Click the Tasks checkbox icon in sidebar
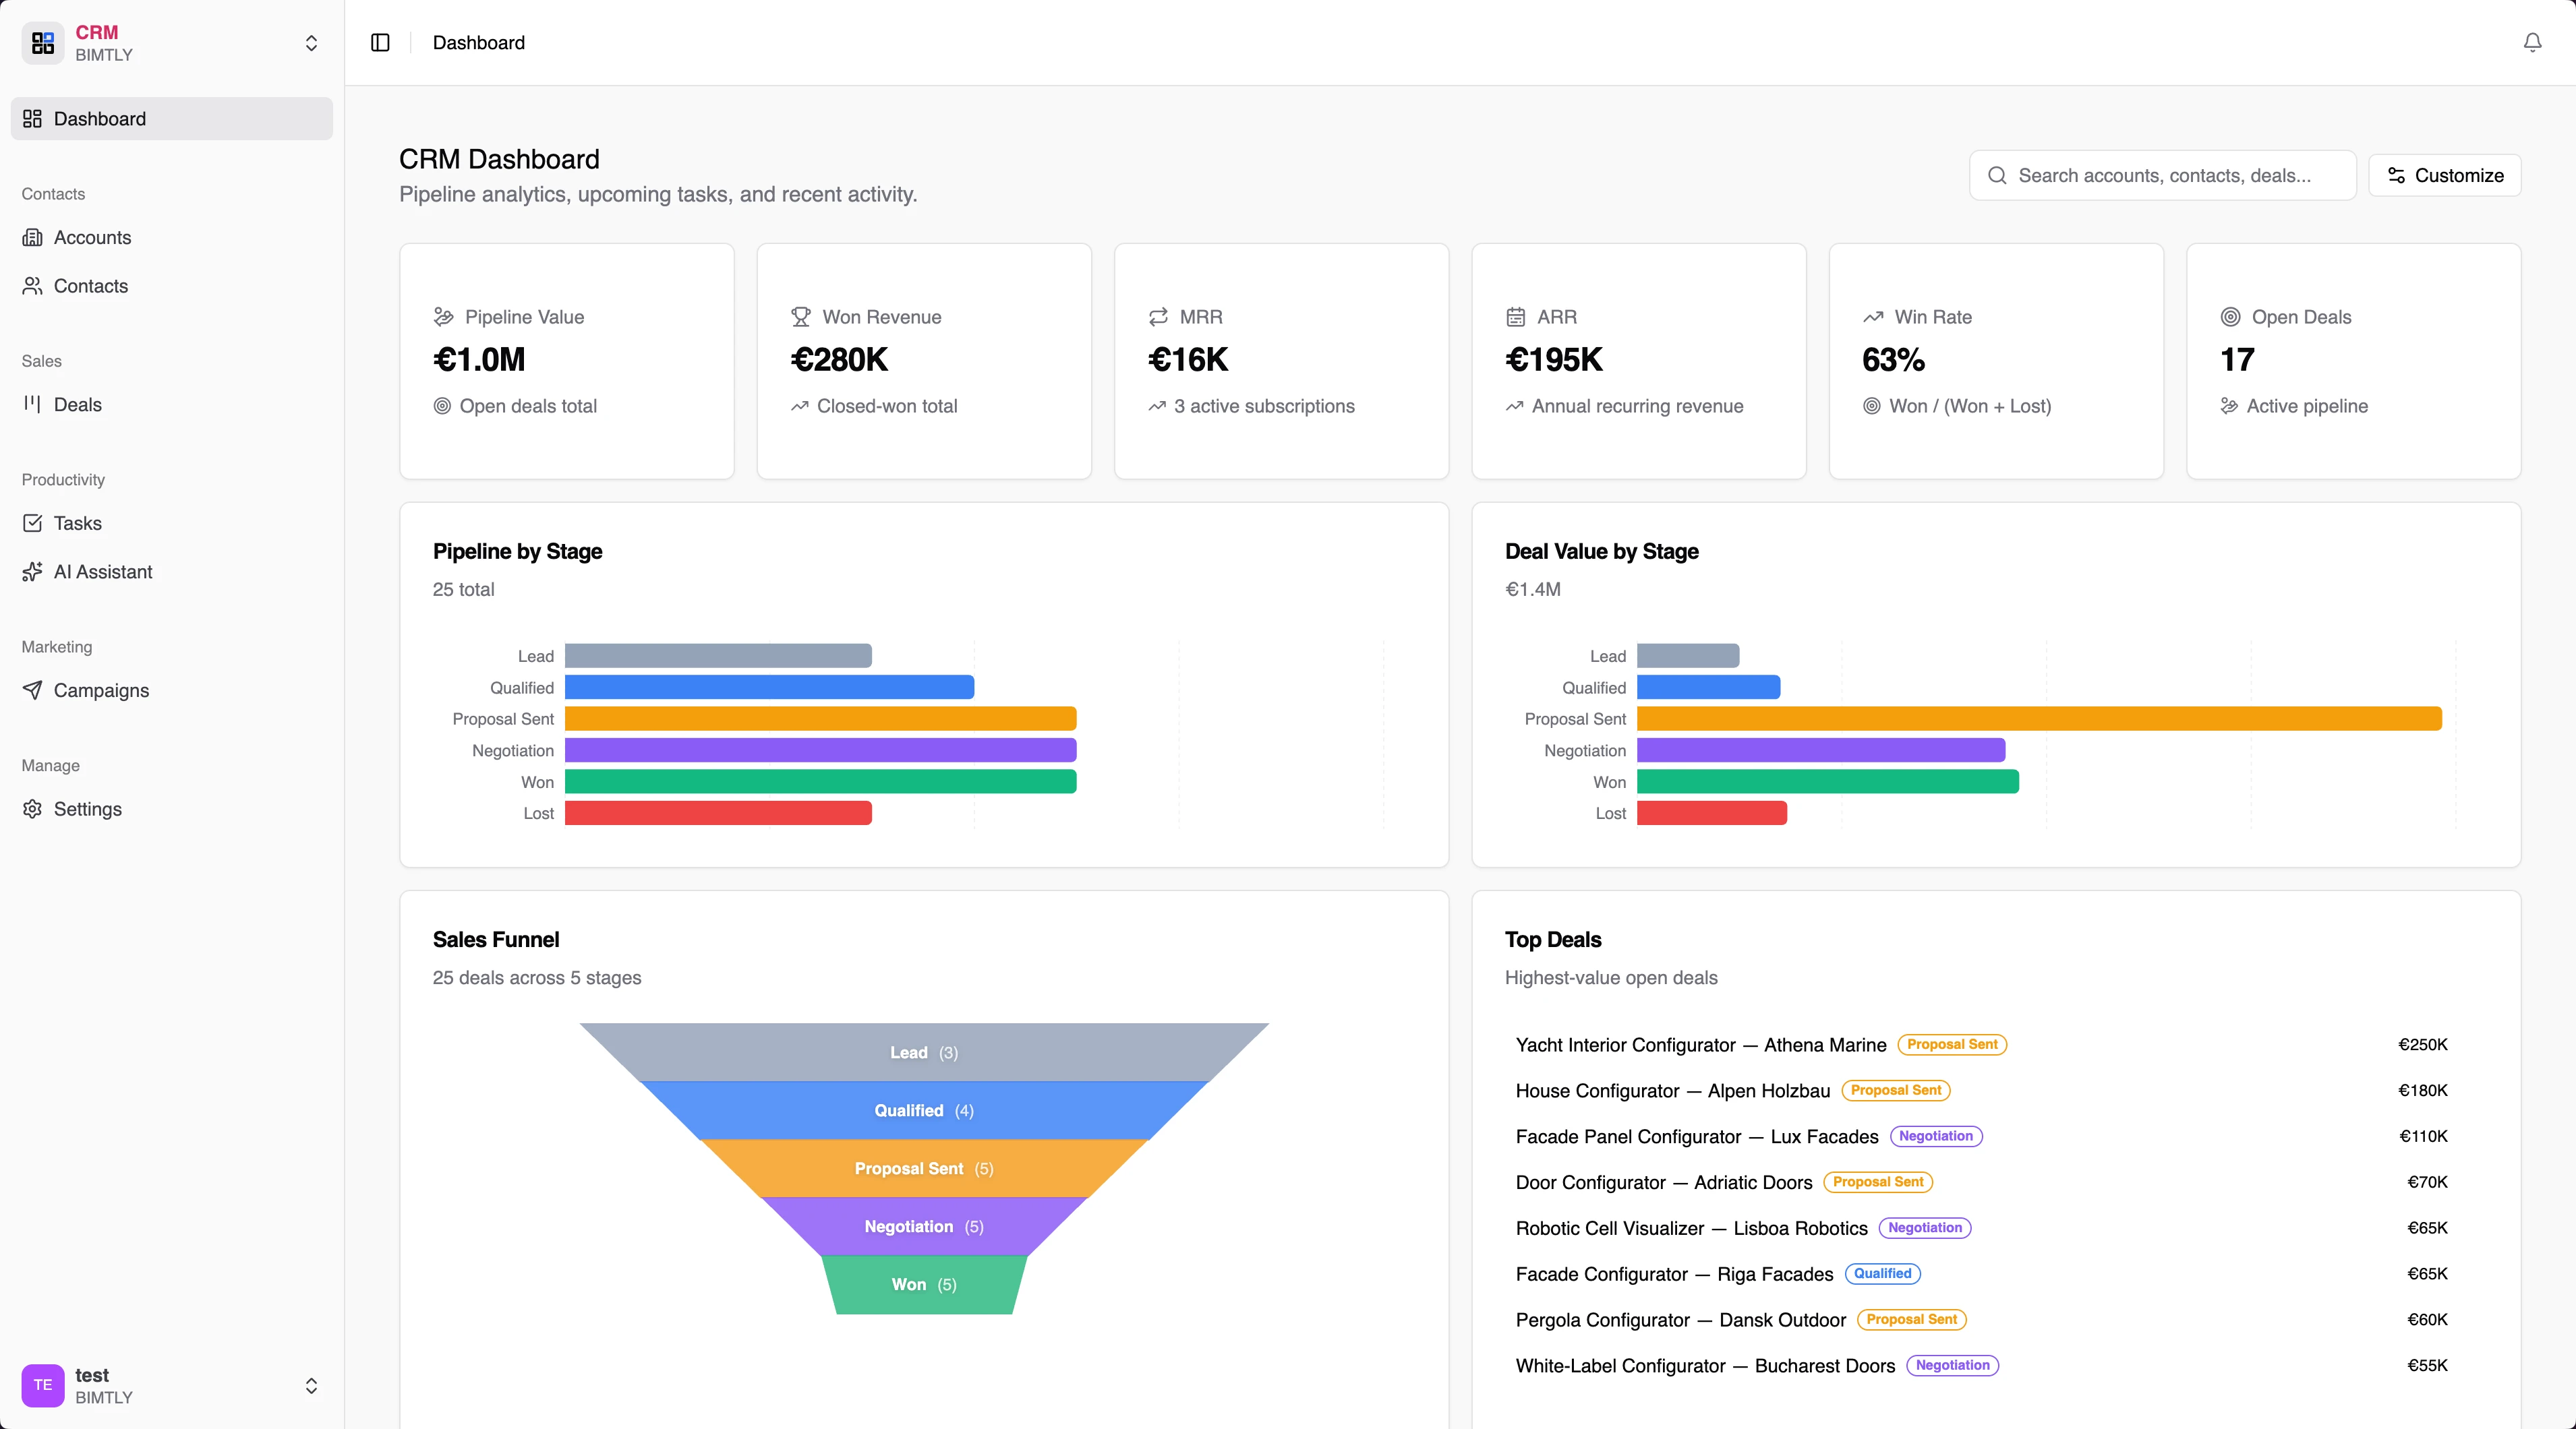Image resolution: width=2576 pixels, height=1429 pixels. (x=32, y=522)
